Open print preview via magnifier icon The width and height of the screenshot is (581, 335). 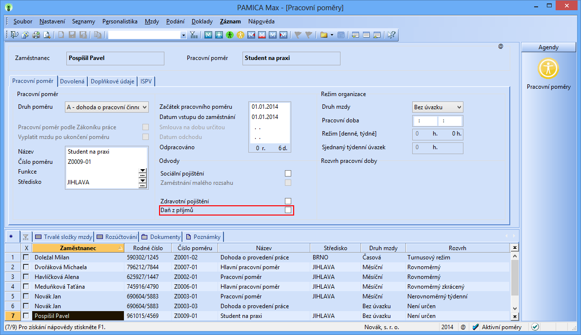point(47,35)
